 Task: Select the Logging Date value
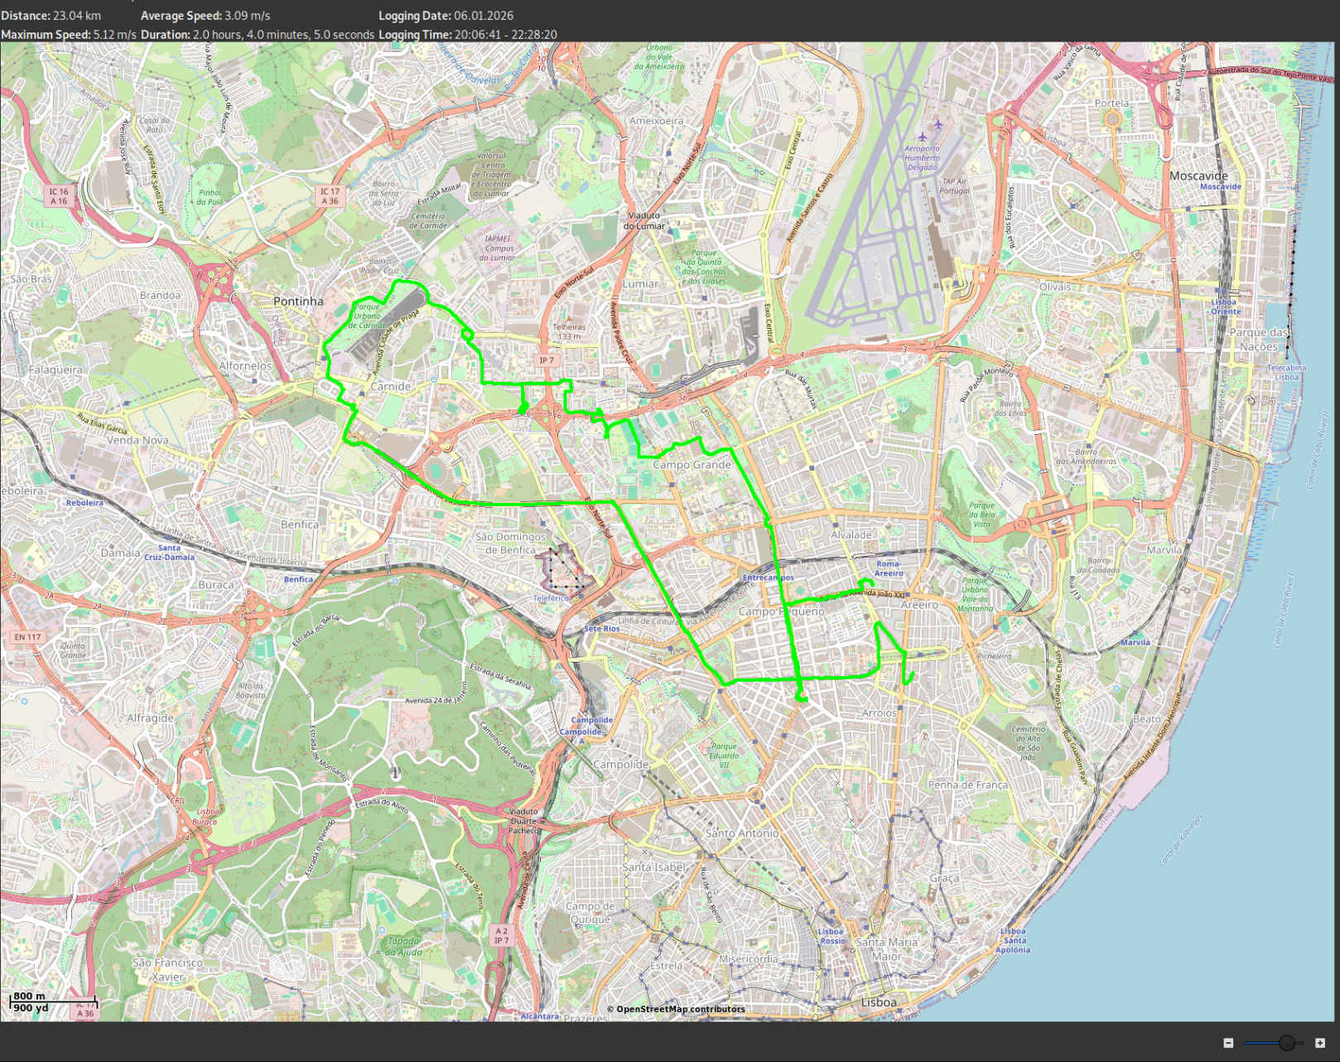point(483,16)
